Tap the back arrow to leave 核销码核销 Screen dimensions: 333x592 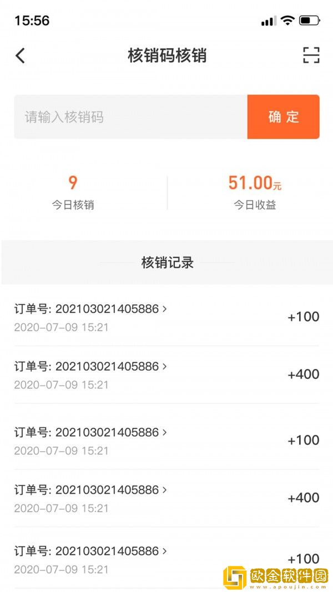[19, 55]
